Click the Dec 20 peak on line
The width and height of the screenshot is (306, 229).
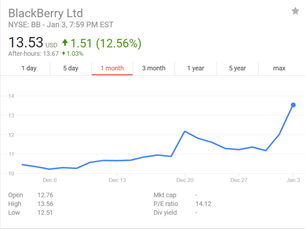pos(185,131)
